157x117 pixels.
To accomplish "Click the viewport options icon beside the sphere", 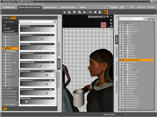I will (111, 17).
